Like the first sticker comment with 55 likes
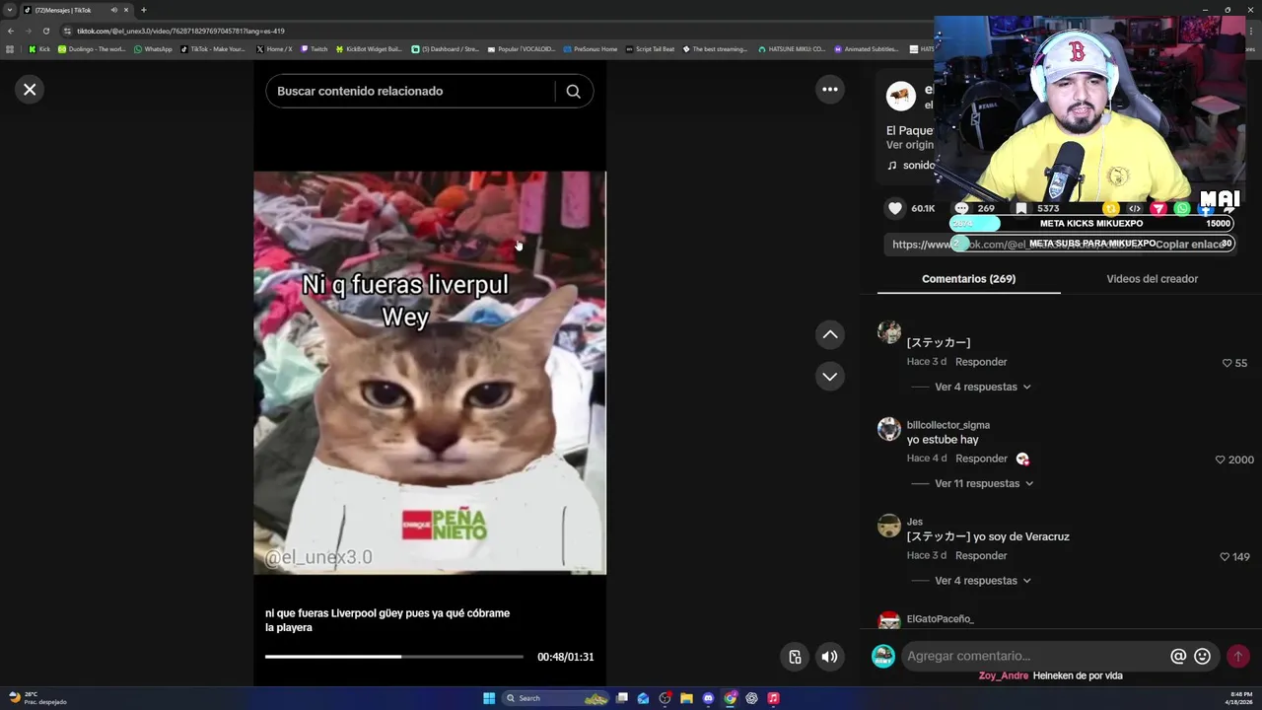 1227,363
